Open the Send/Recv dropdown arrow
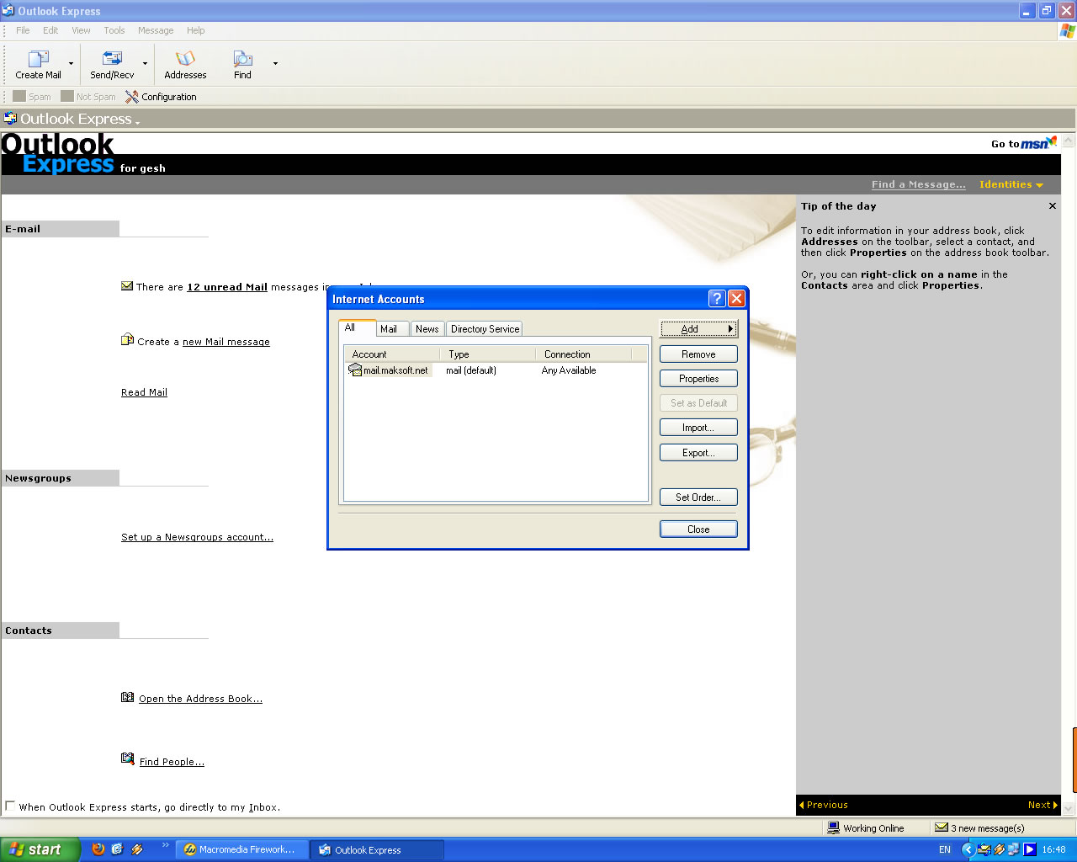The width and height of the screenshot is (1077, 862). (x=145, y=63)
